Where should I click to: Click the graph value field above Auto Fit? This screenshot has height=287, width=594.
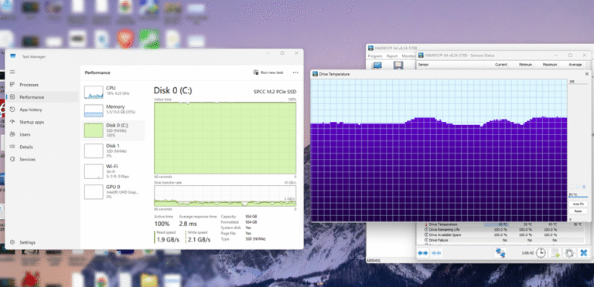578,195
